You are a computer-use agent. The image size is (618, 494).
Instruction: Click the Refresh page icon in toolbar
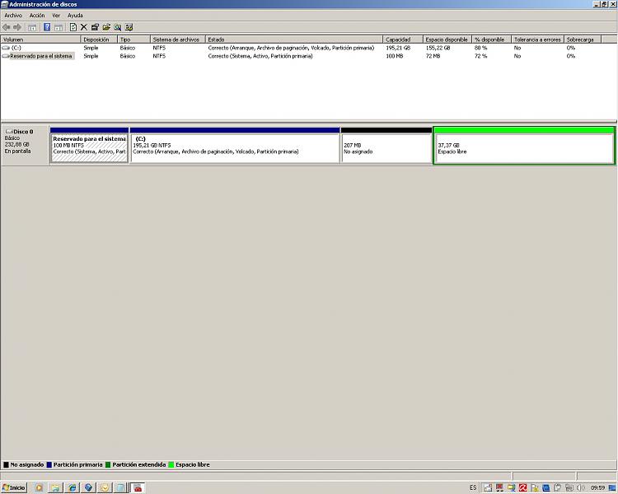73,27
